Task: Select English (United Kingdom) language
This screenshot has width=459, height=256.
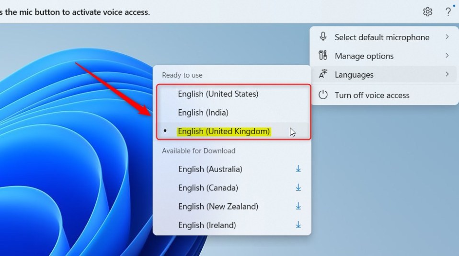Action: click(x=233, y=131)
